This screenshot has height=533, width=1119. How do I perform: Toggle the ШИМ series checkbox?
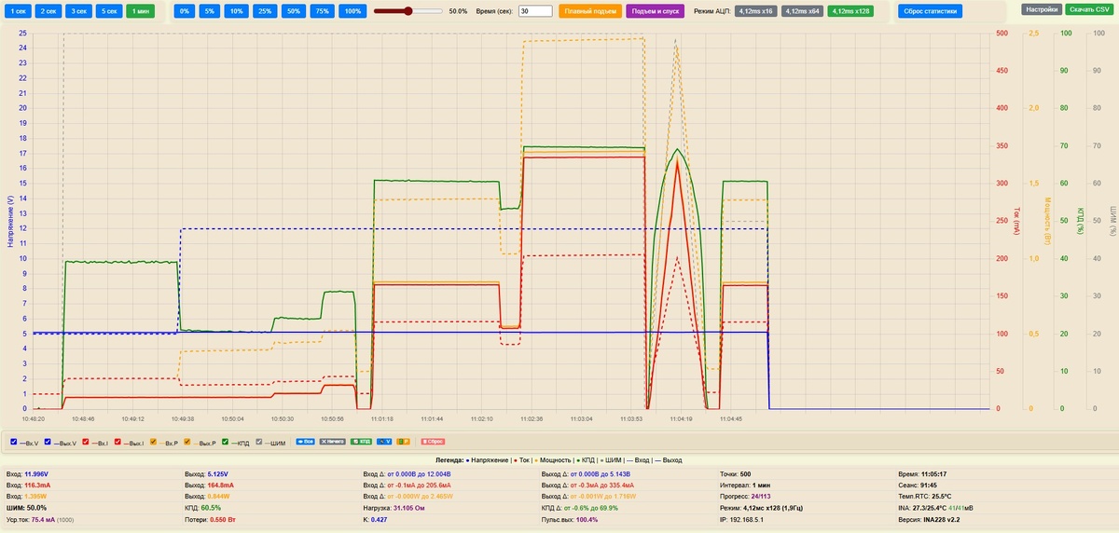click(258, 442)
